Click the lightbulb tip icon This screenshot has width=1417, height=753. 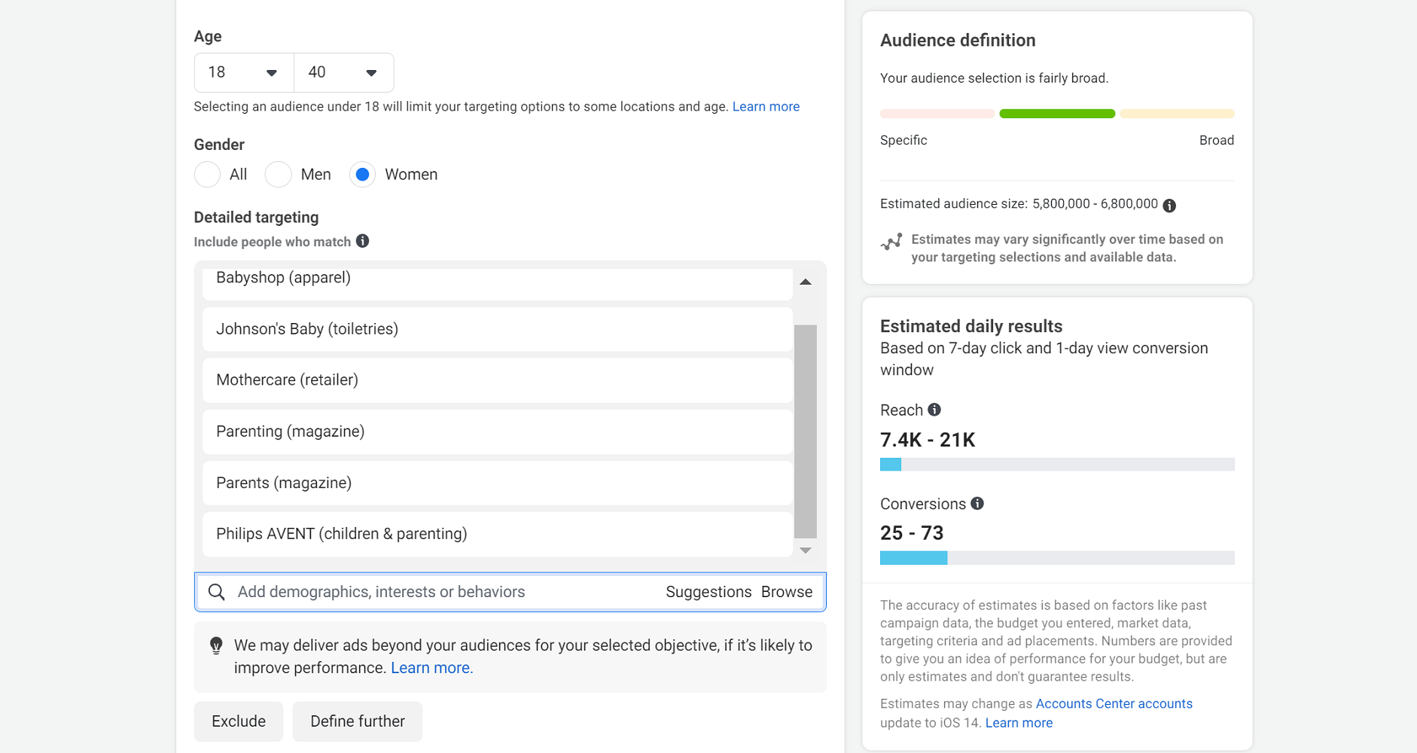(x=216, y=646)
